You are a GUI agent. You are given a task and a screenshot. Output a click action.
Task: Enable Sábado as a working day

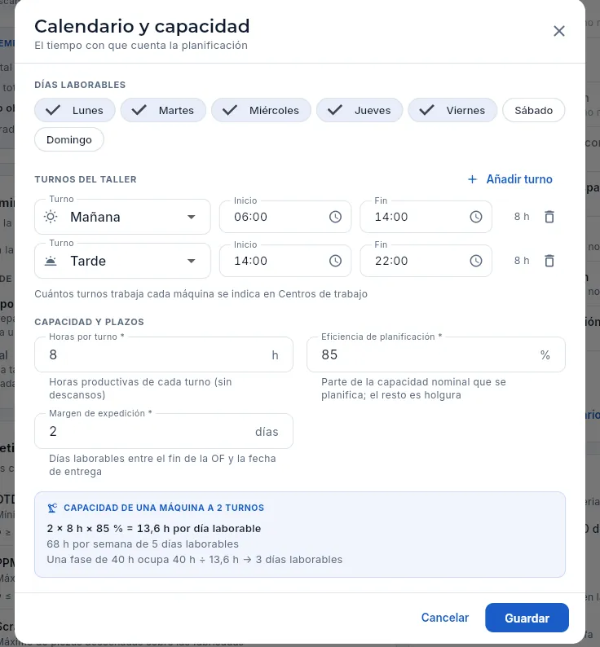click(x=533, y=110)
